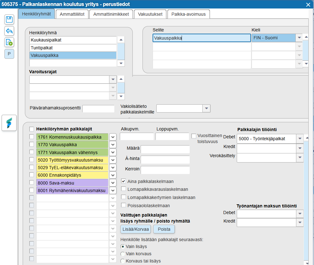Screen dimensions: 314x265
Task: Click the Lisää/Korvaa button
Action: (x=136, y=229)
